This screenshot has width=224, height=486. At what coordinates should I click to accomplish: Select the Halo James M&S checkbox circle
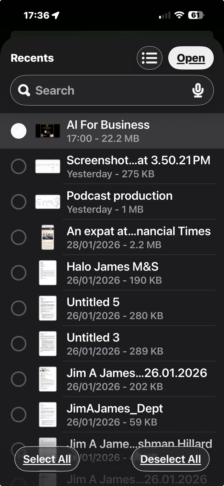(x=18, y=273)
